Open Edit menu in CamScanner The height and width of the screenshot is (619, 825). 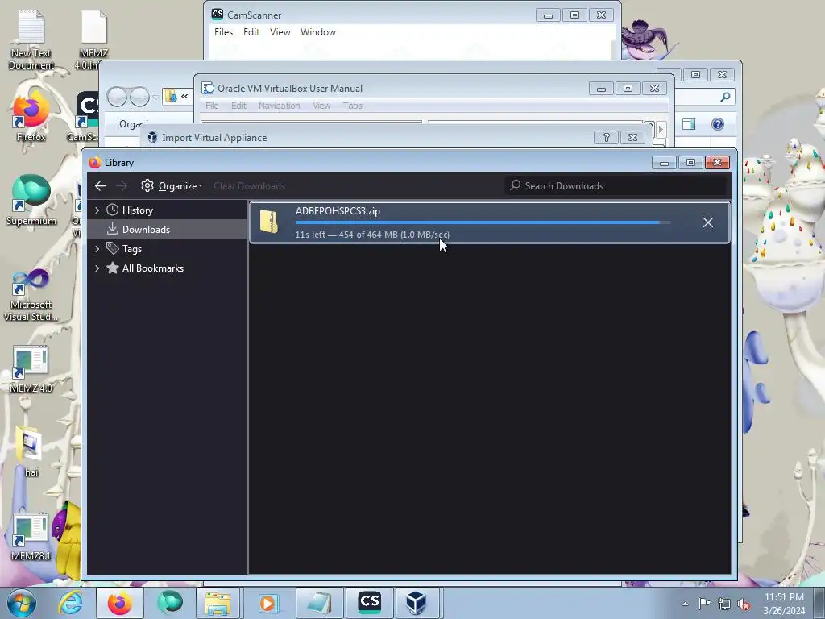[251, 32]
